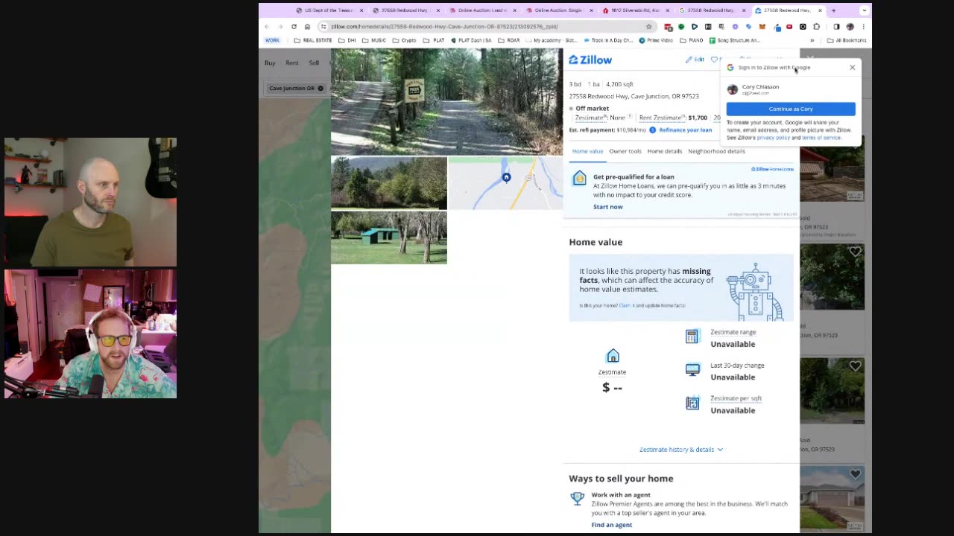Open the All Bookmarks folder
Screen dimensions: 954x536
tap(845, 40)
